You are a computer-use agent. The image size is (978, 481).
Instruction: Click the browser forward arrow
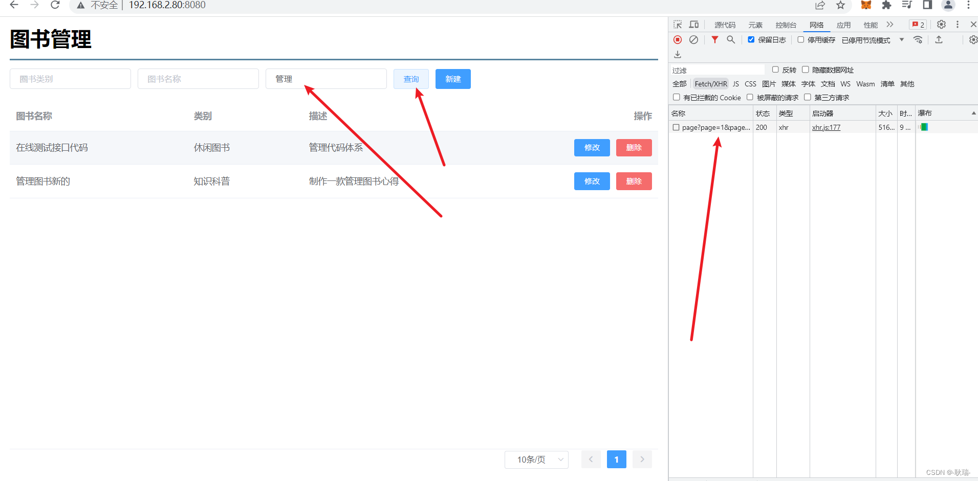click(34, 5)
